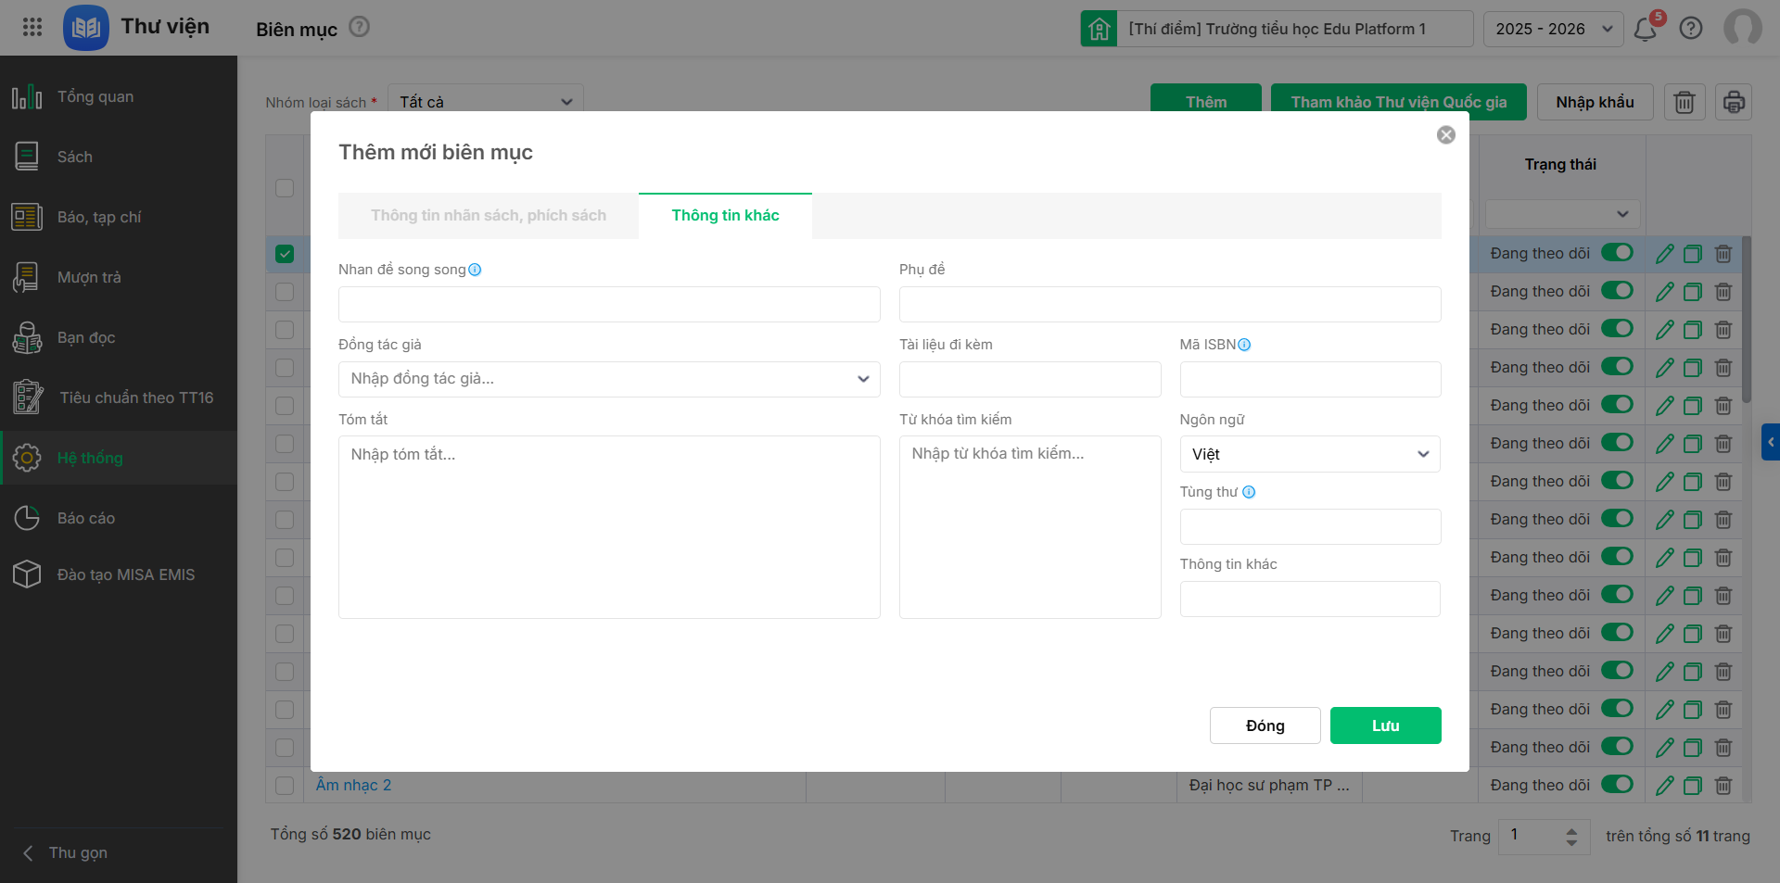Click the help question mark icon
Viewport: 1780px width, 883px height.
tap(1691, 29)
